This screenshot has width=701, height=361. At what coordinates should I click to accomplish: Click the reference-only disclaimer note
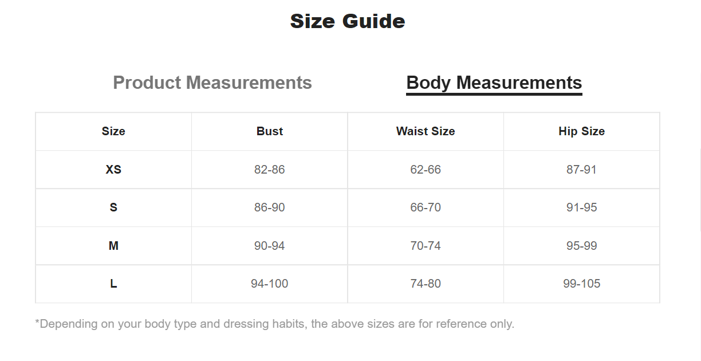coord(275,324)
